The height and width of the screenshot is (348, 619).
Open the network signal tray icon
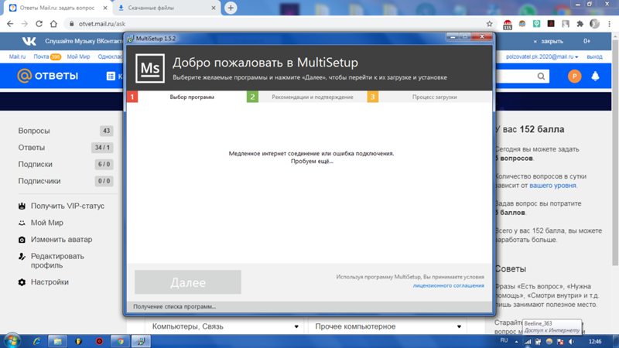528,342
